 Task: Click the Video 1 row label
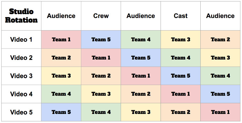click(21, 39)
